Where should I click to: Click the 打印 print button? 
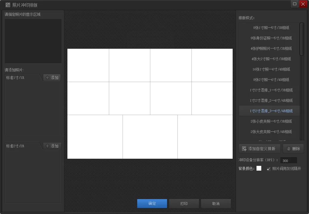click(x=184, y=204)
